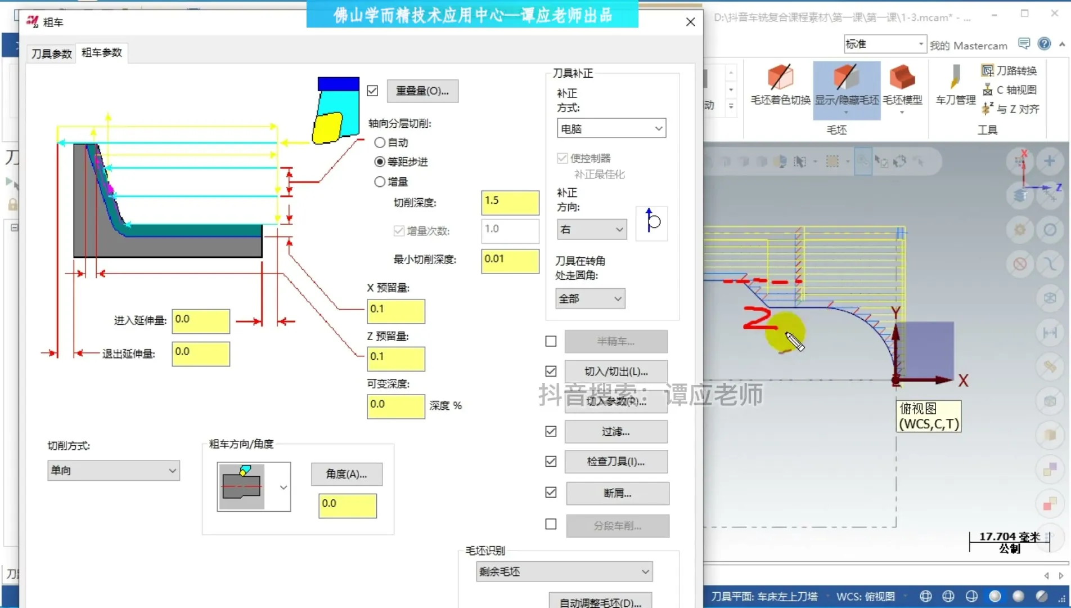
Task: Click the 角度(A)... button
Action: (x=346, y=474)
